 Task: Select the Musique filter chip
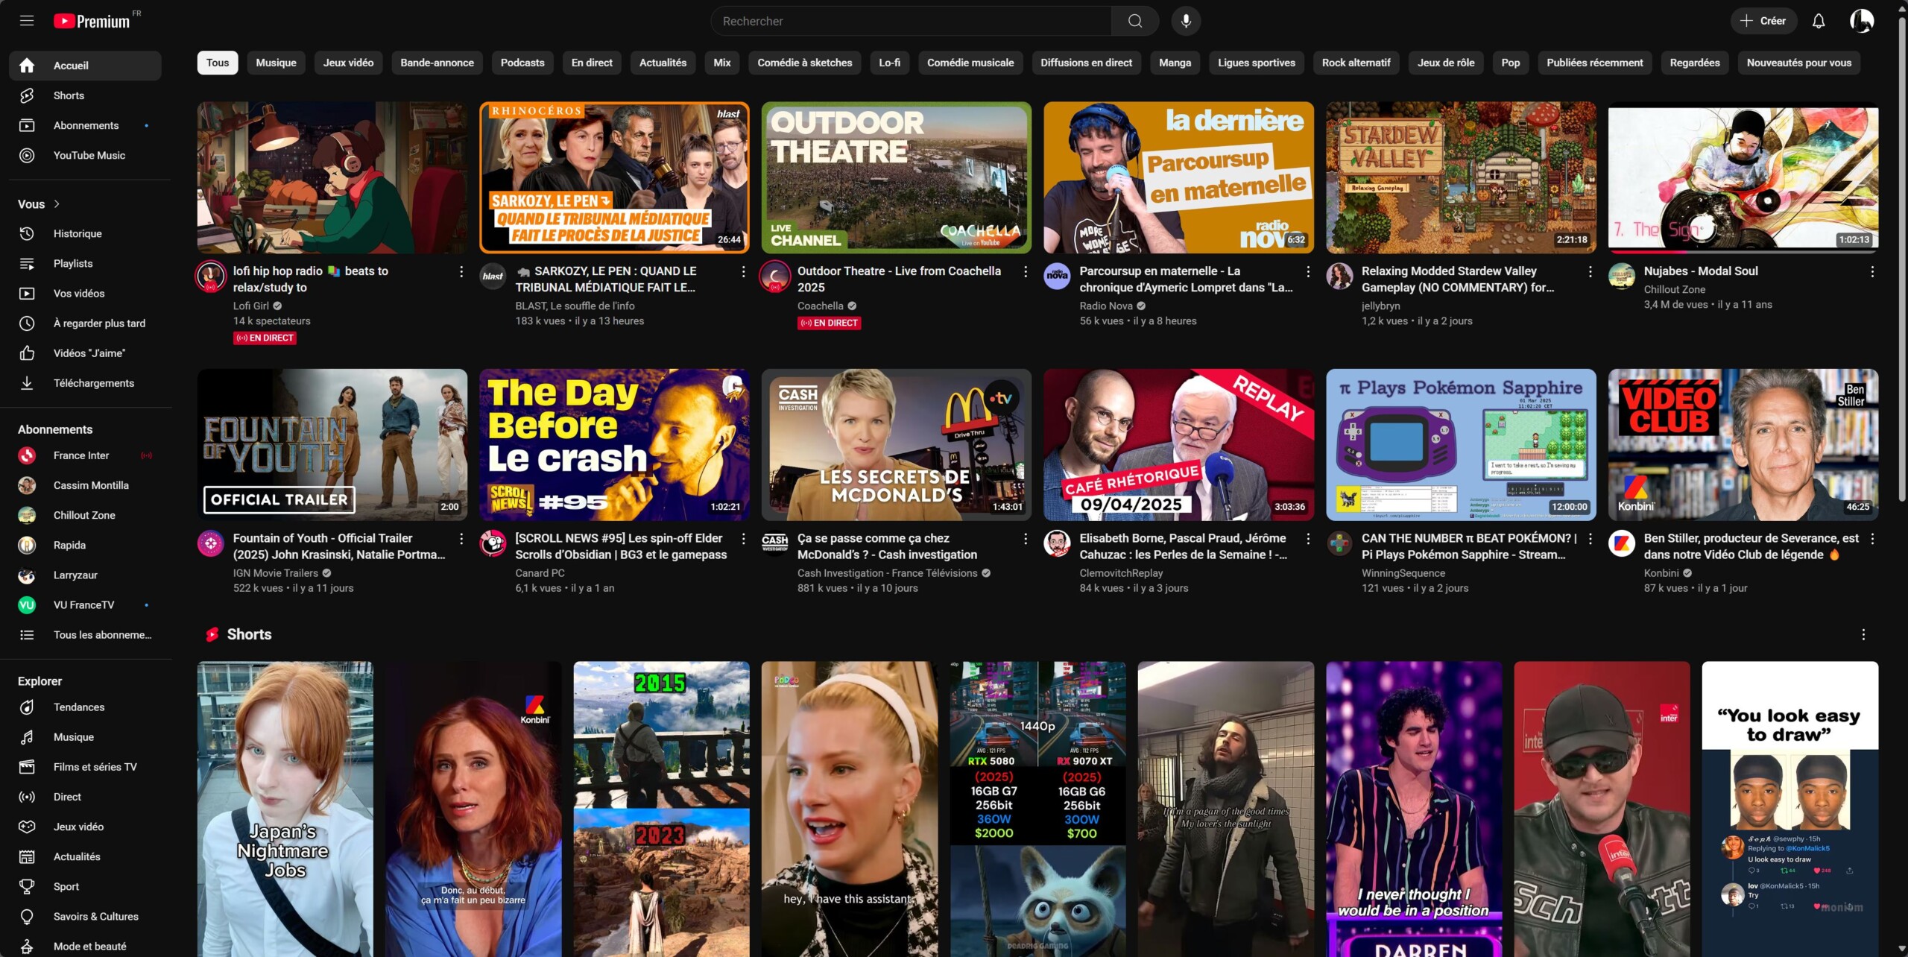point(276,63)
